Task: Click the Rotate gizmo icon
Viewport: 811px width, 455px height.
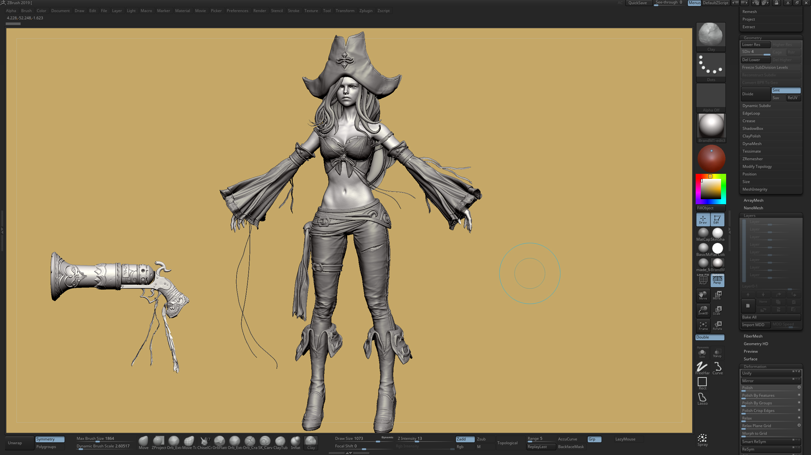Action: (718, 325)
